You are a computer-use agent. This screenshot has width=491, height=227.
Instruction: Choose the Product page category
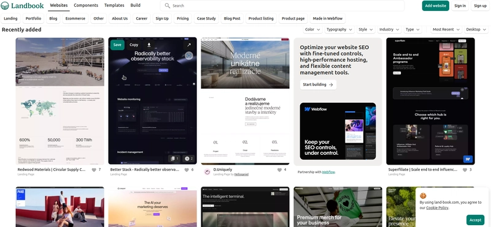[x=293, y=18]
